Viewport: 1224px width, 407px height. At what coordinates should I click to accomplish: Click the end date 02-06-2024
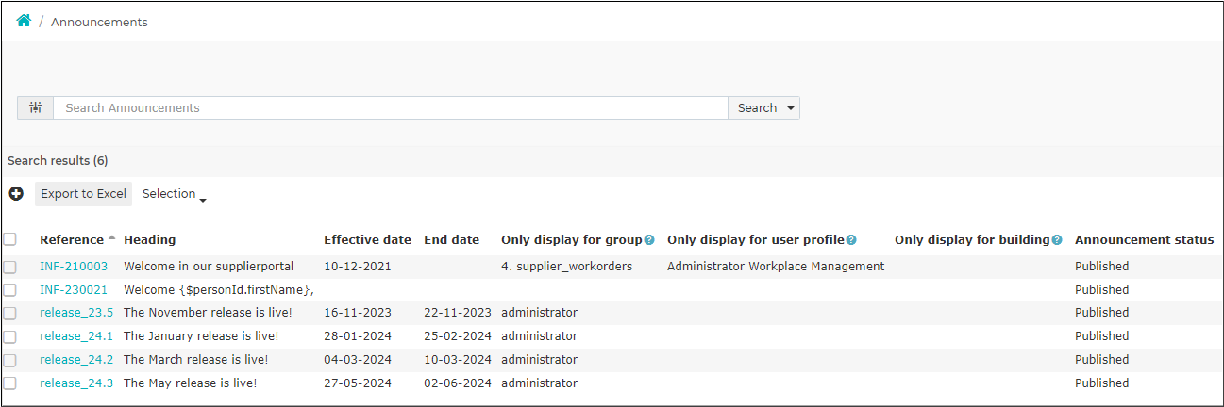pyautogui.click(x=458, y=383)
